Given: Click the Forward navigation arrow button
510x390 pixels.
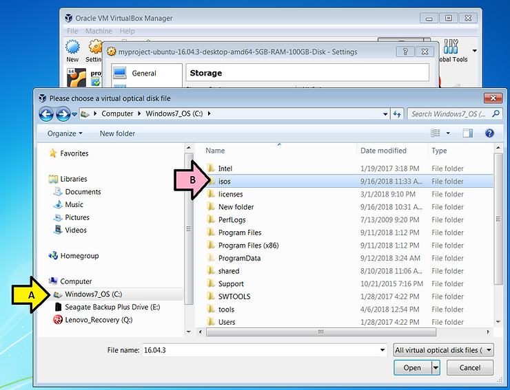Looking at the screenshot, I should click(x=62, y=114).
